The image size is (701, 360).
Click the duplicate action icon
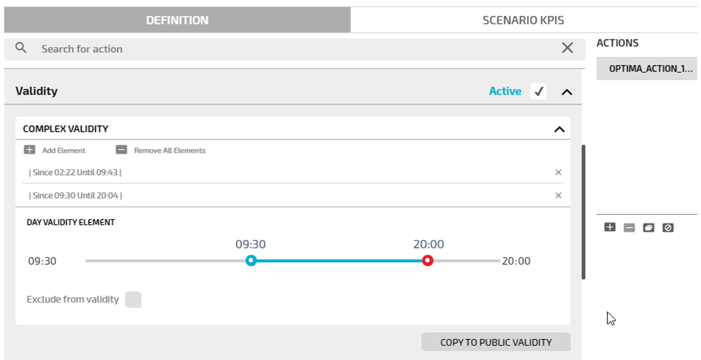tap(649, 228)
